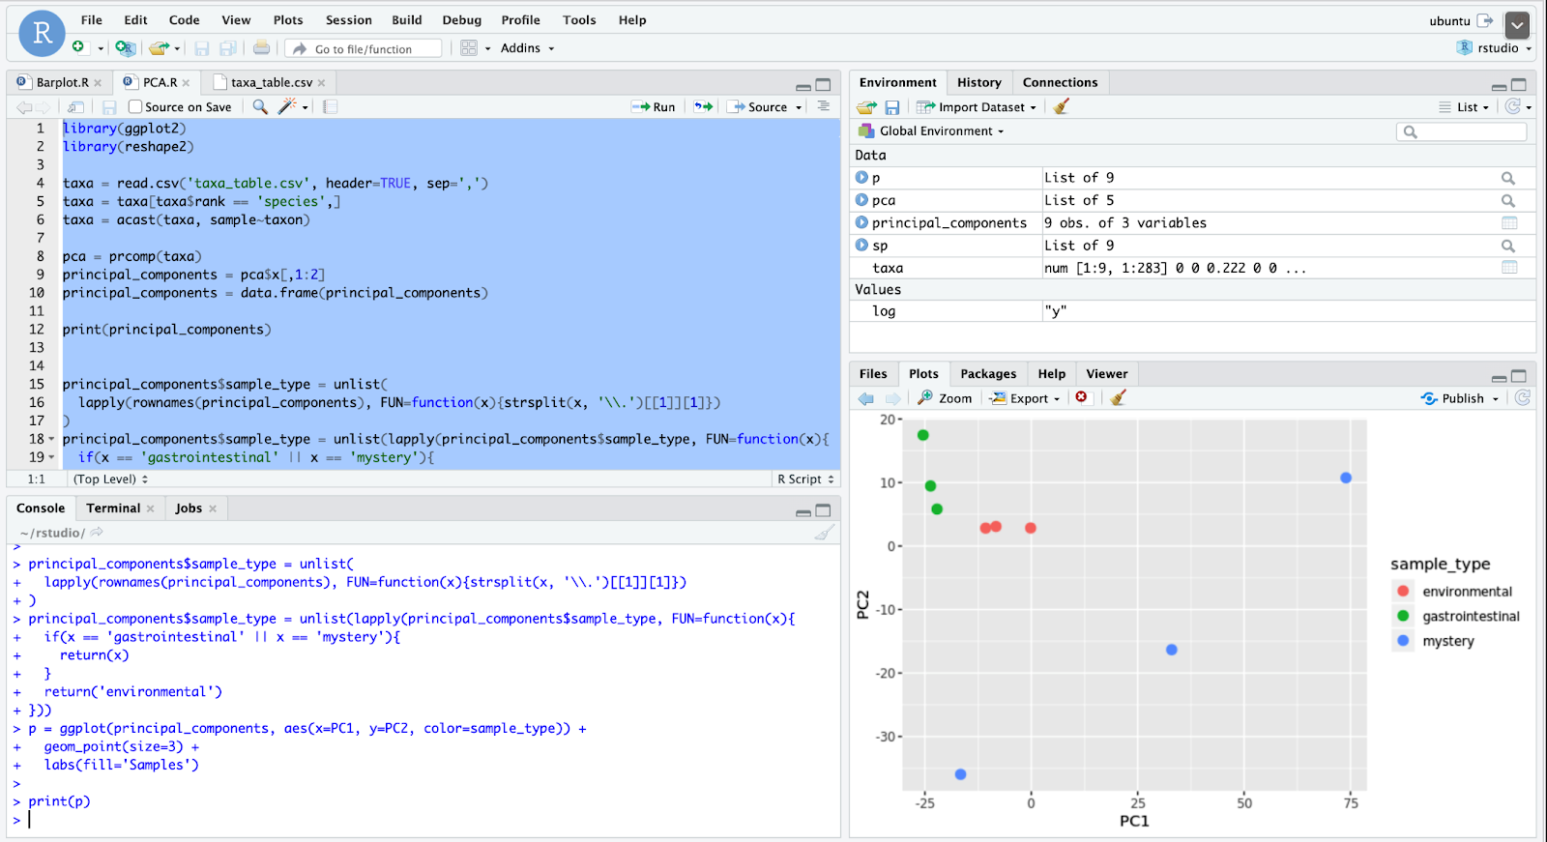The image size is (1547, 842).
Task: Click the Save All documents icon
Action: click(x=228, y=48)
